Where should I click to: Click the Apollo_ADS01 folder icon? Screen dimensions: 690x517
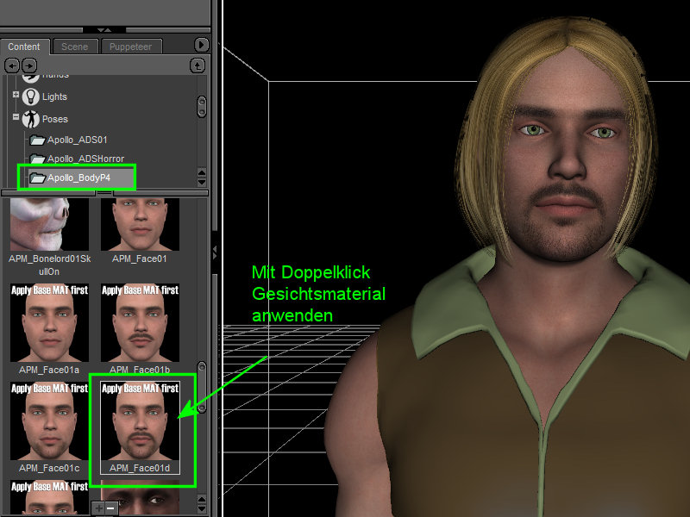[x=37, y=140]
